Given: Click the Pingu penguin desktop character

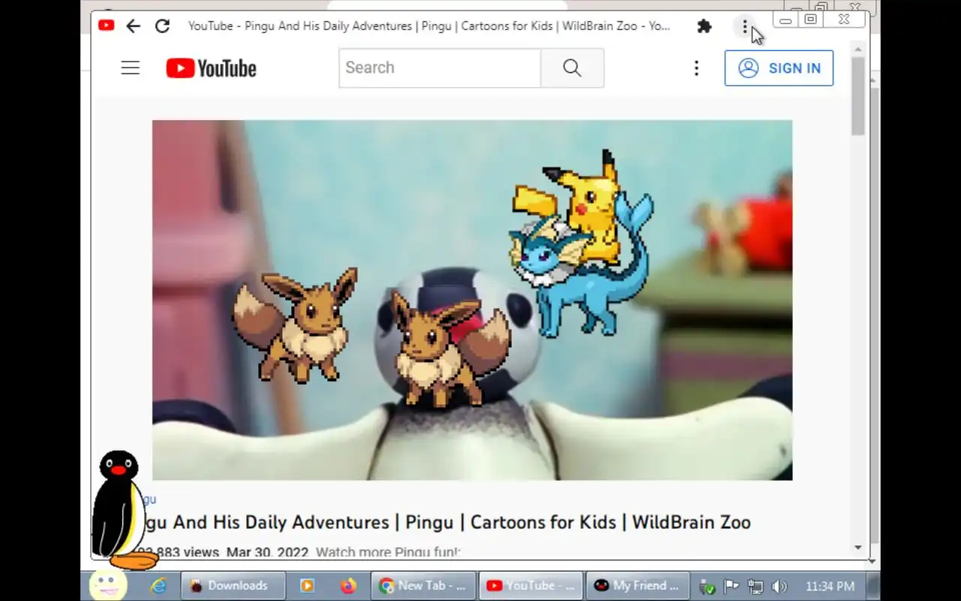Looking at the screenshot, I should tap(122, 509).
